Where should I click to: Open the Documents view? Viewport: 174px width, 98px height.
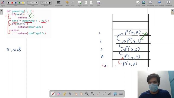coord(150,4)
